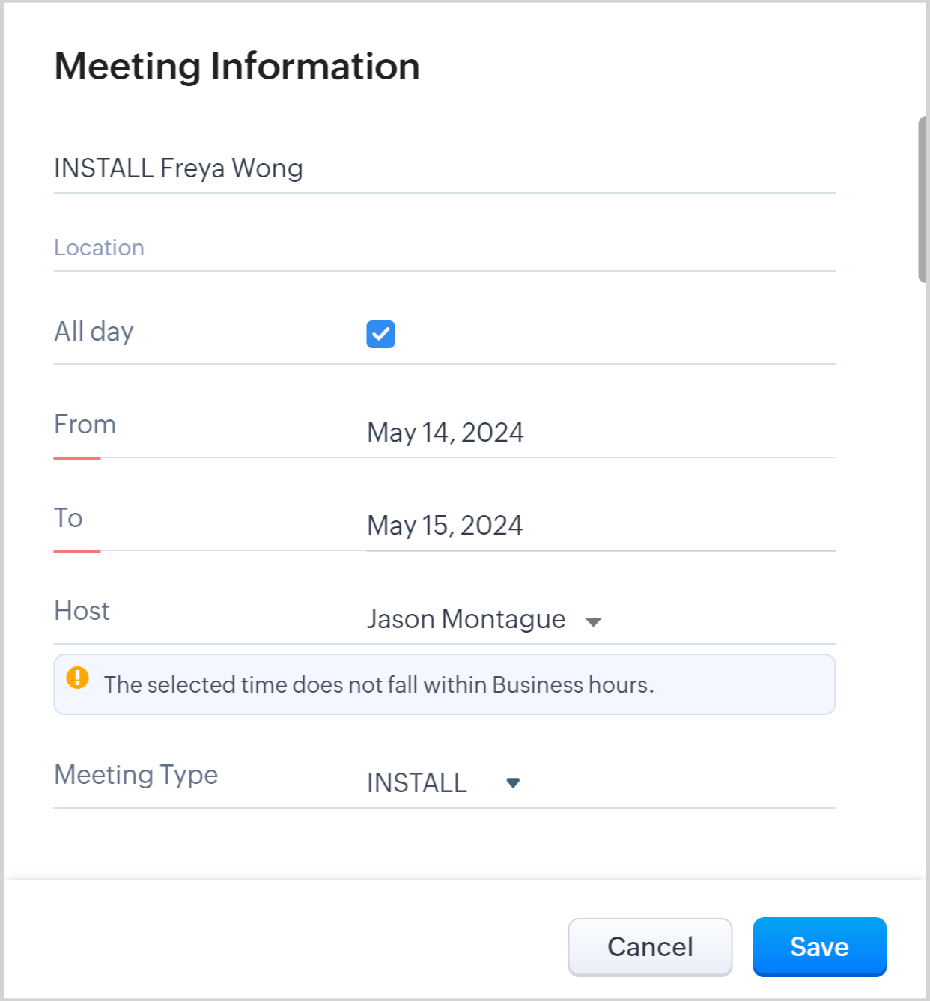The width and height of the screenshot is (930, 1001).
Task: Open the Meeting Type dropdown arrow
Action: tap(513, 783)
